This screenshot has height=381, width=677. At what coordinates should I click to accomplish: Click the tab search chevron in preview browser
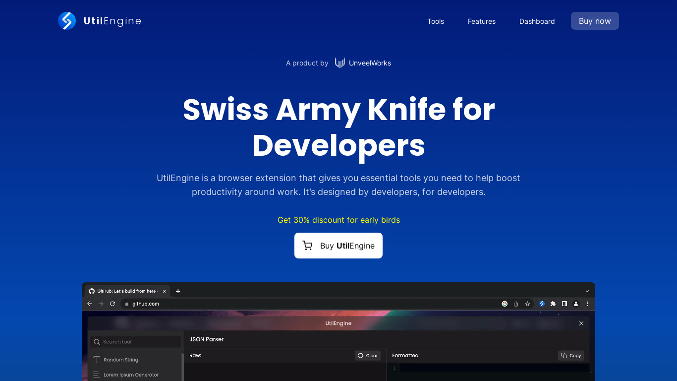pyautogui.click(x=587, y=291)
